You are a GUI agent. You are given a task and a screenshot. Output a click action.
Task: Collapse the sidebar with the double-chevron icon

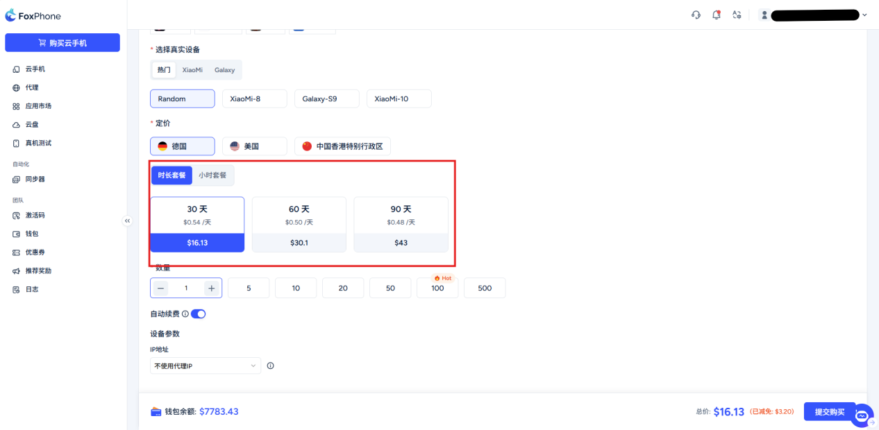click(x=127, y=221)
